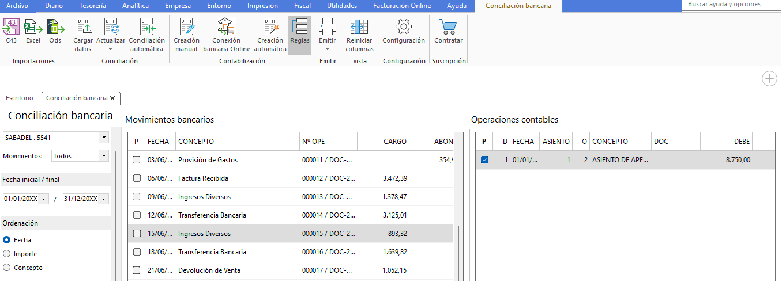
Task: Select Concepto ordering option
Action: (x=7, y=268)
